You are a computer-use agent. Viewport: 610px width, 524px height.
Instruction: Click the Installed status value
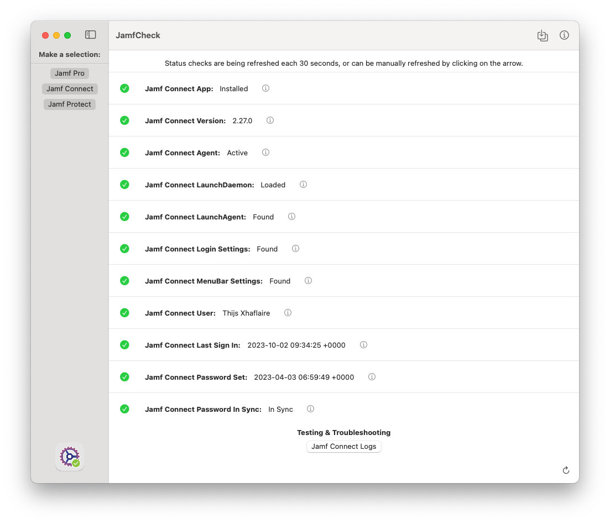point(234,88)
